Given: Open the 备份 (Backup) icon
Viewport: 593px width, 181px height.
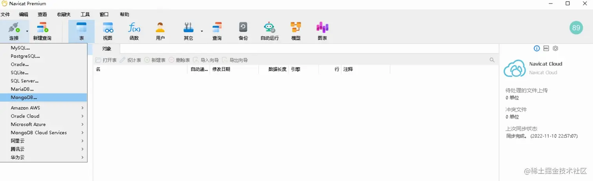Looking at the screenshot, I should coord(243,28).
